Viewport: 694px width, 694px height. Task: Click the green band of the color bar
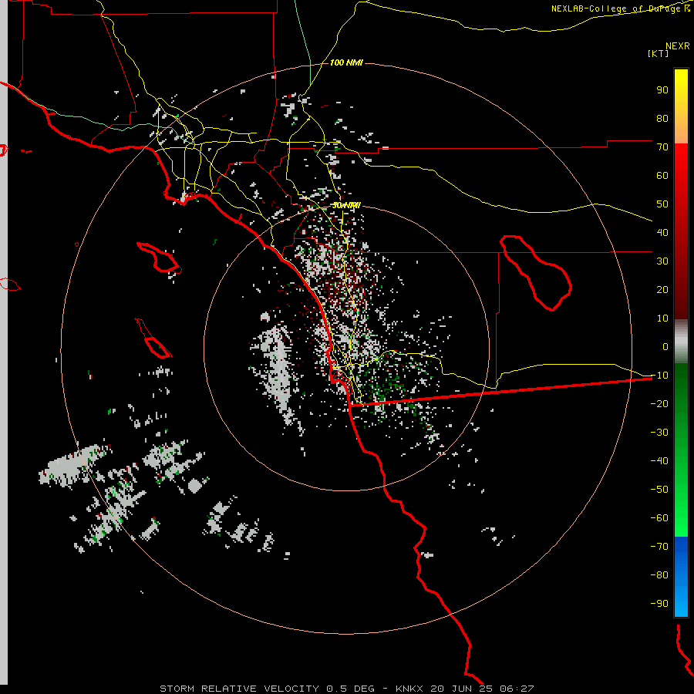[681, 450]
